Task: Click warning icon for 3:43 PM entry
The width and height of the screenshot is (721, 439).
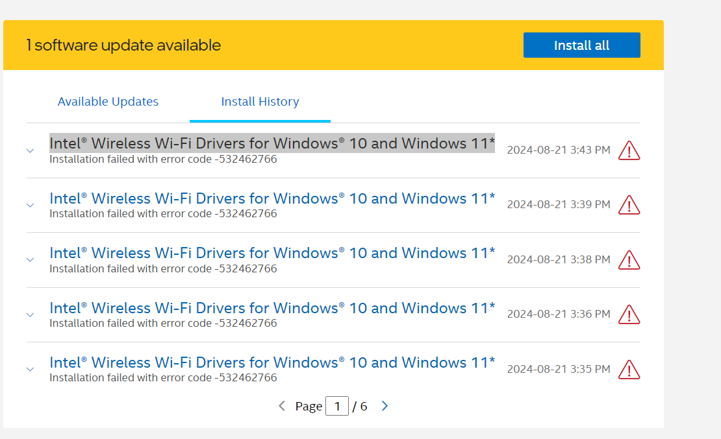Action: 629,150
